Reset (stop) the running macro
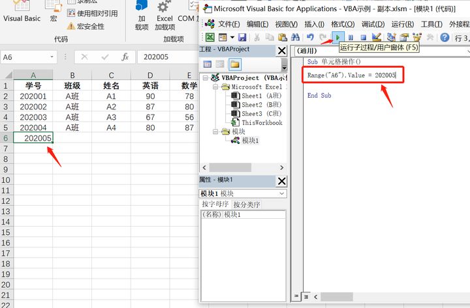The height and width of the screenshot is (308, 470). 364,37
